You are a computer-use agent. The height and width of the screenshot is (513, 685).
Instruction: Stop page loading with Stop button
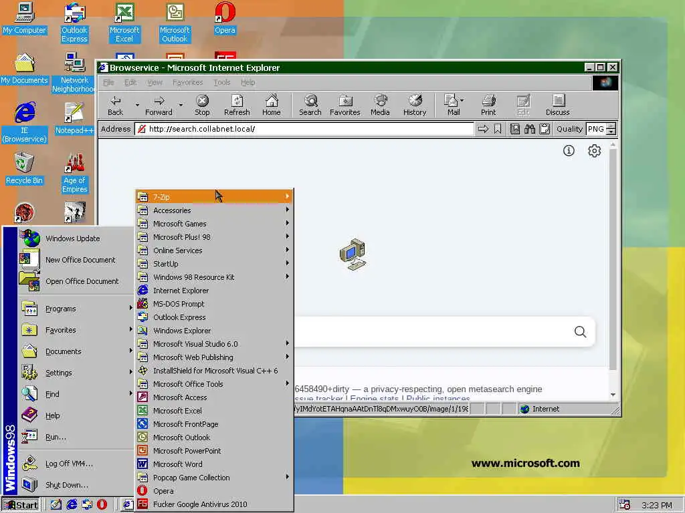tap(202, 105)
